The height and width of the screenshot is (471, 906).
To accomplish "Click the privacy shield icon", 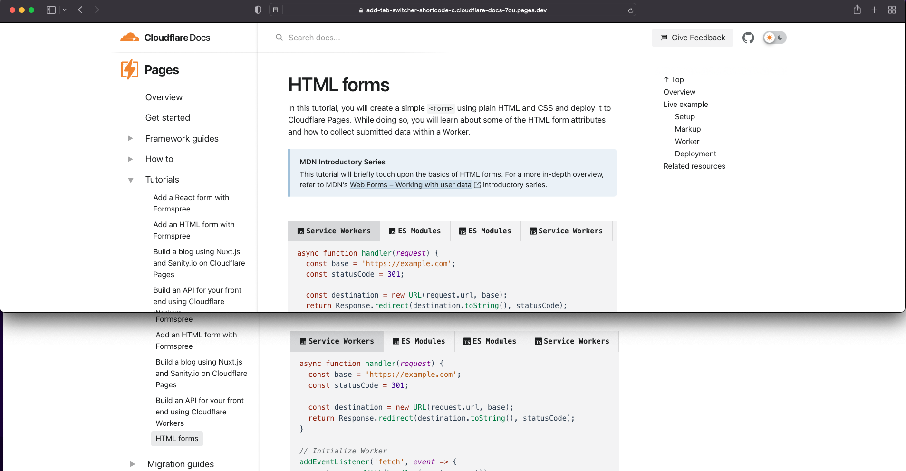I will pyautogui.click(x=258, y=10).
